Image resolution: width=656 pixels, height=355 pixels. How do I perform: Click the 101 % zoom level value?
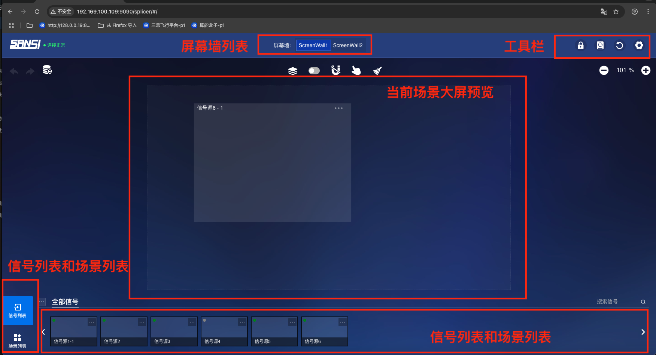(x=625, y=70)
